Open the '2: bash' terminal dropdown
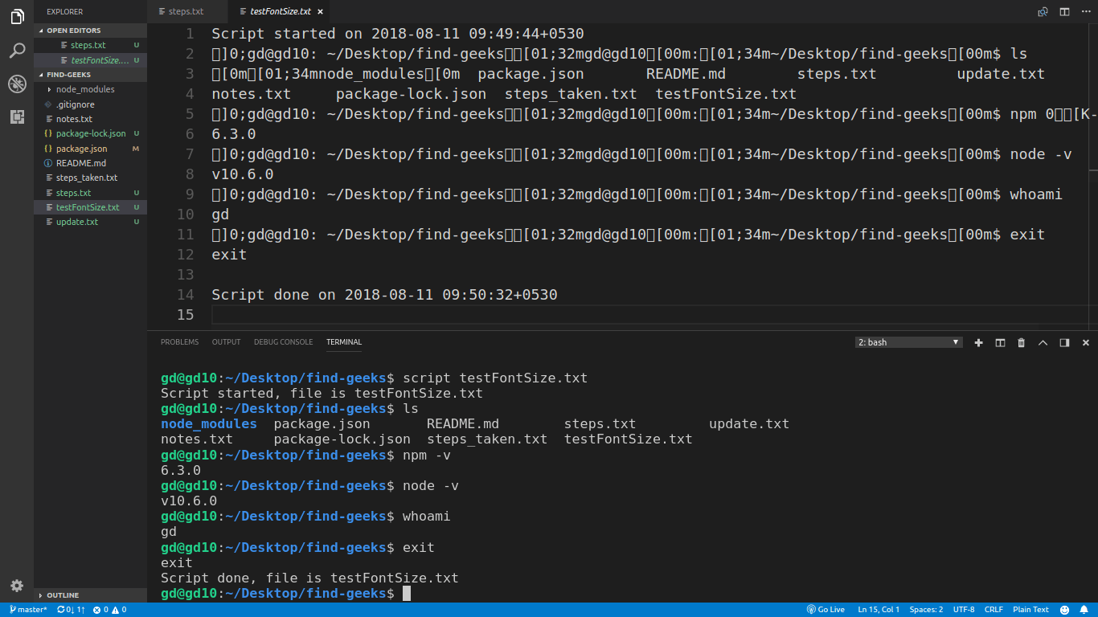Image resolution: width=1098 pixels, height=617 pixels. click(907, 341)
